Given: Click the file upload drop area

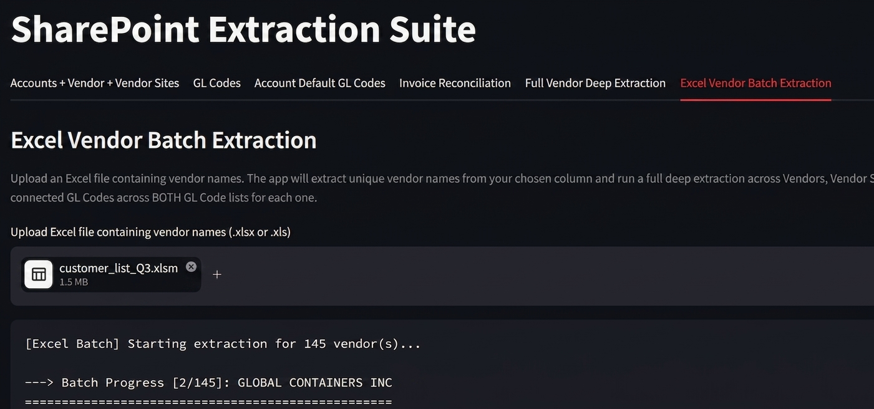Looking at the screenshot, I should point(442,276).
